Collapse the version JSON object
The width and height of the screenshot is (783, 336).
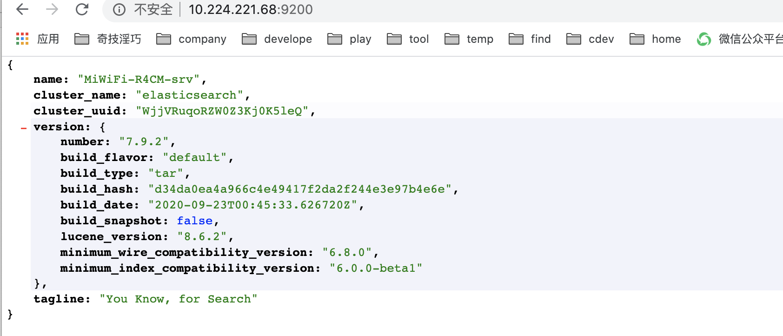[x=24, y=129]
